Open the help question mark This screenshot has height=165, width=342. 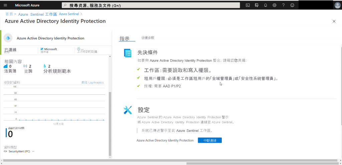coord(283,5)
